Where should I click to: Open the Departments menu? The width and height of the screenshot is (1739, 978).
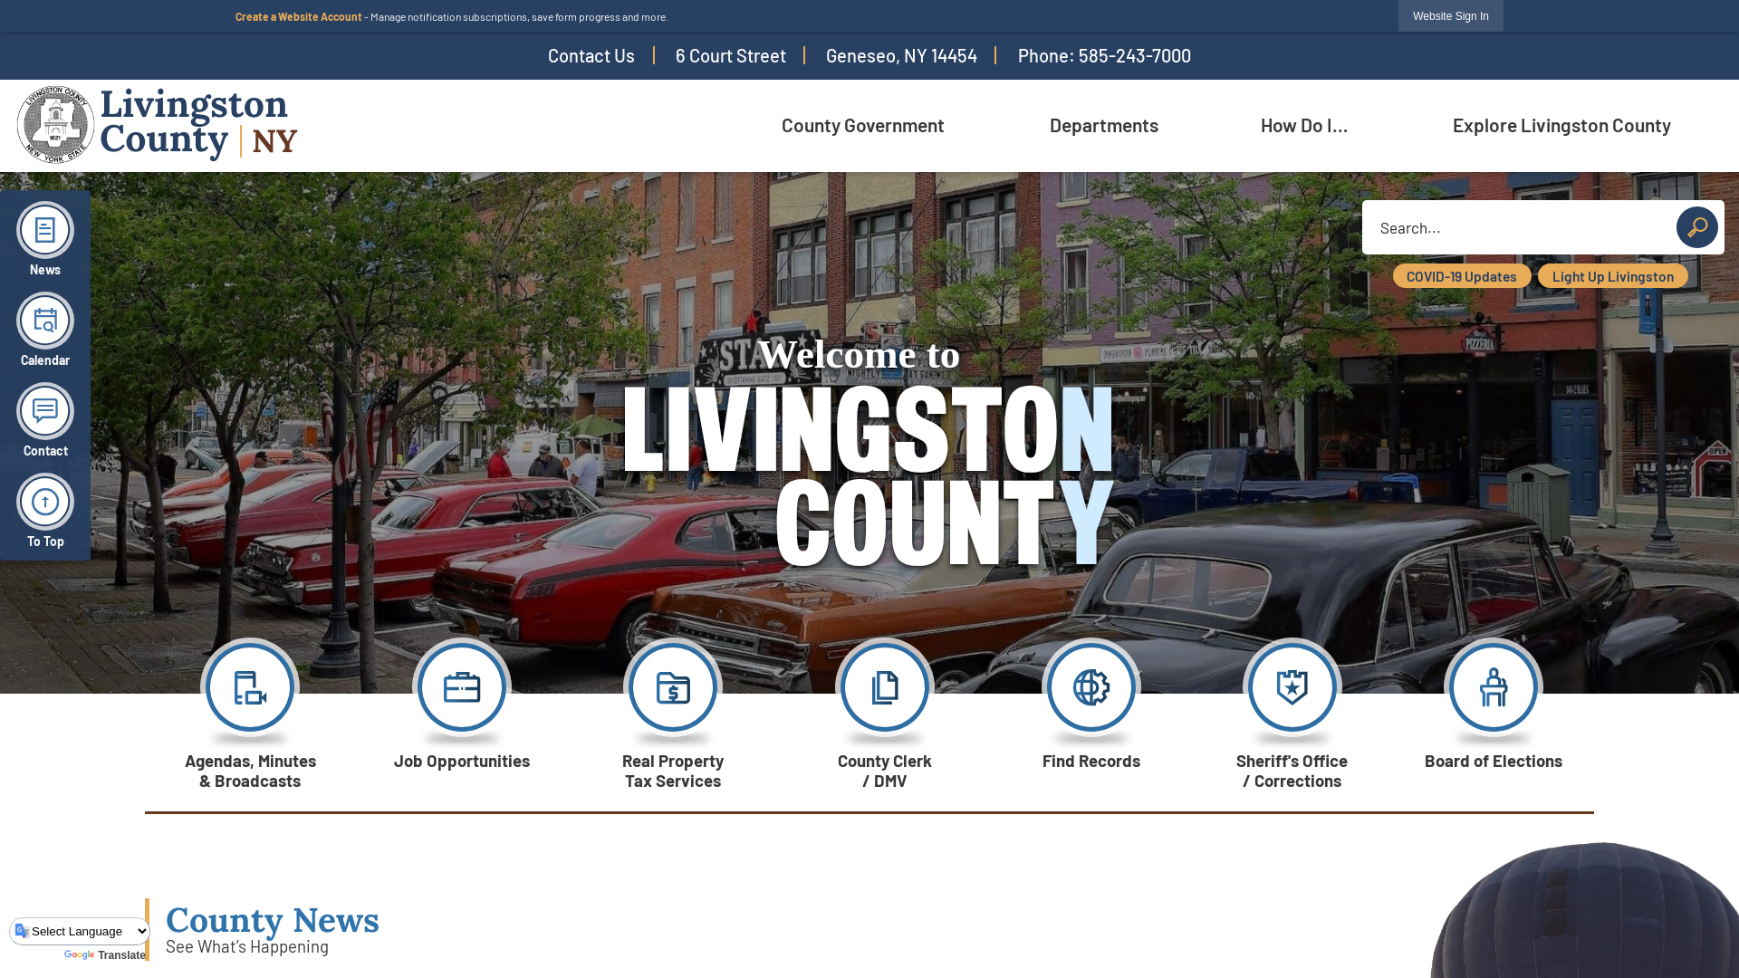[1103, 125]
